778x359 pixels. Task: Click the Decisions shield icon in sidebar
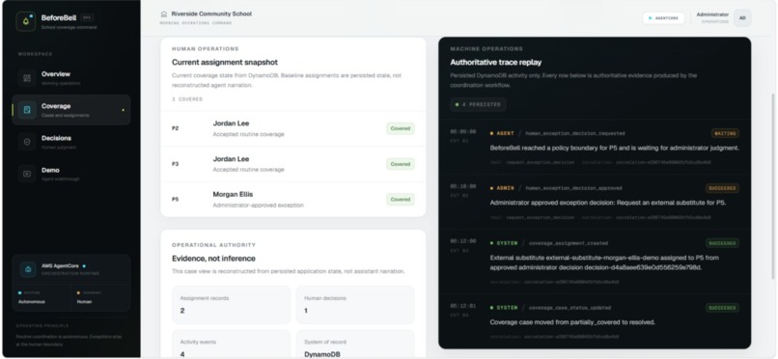(27, 142)
